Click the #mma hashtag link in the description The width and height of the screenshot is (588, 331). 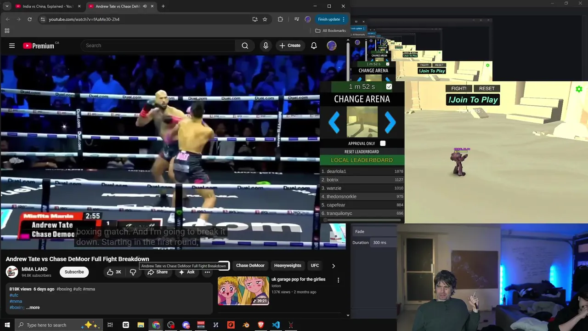pos(16,301)
